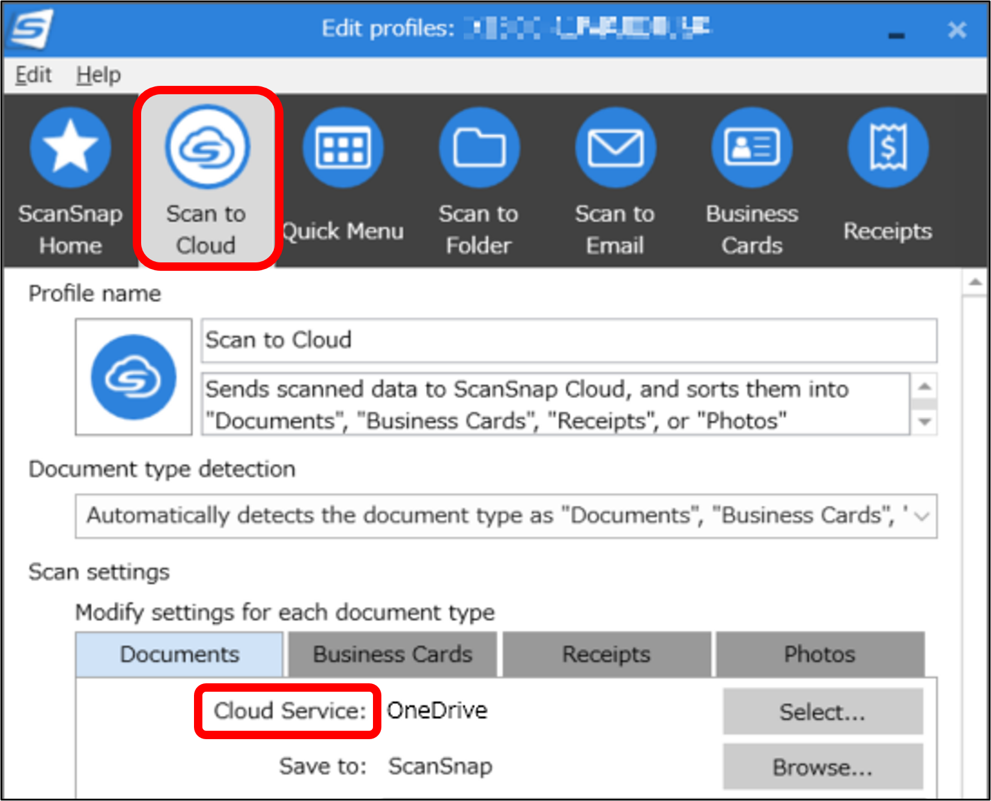991x801 pixels.
Task: Open the Help menu
Action: 98,75
